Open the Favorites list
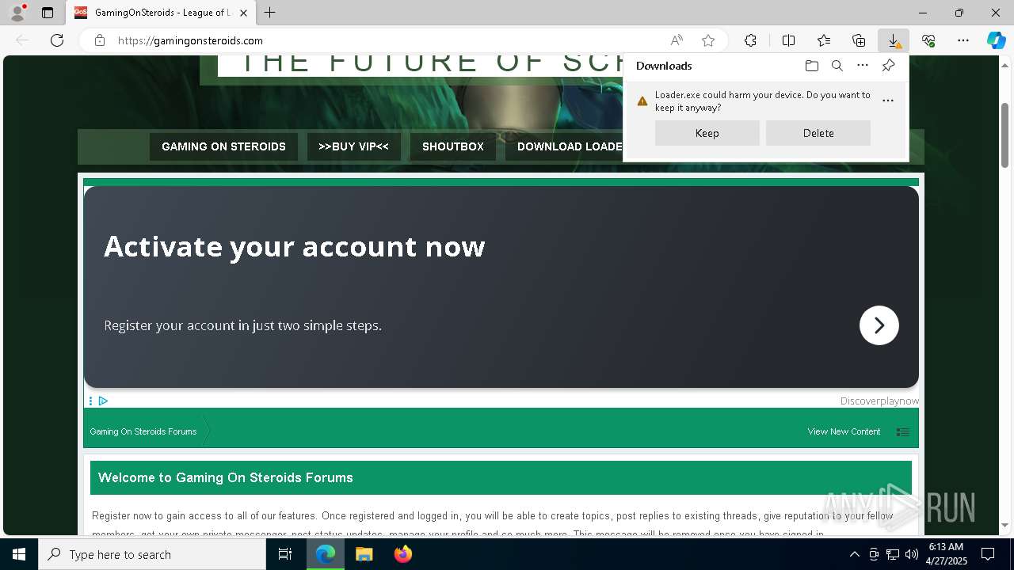Image resolution: width=1014 pixels, height=570 pixels. pos(824,40)
